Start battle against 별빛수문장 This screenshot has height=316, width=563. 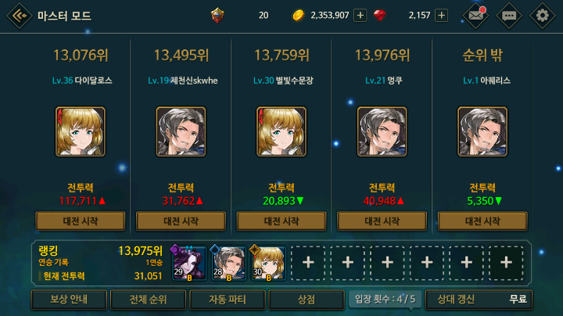[281, 221]
